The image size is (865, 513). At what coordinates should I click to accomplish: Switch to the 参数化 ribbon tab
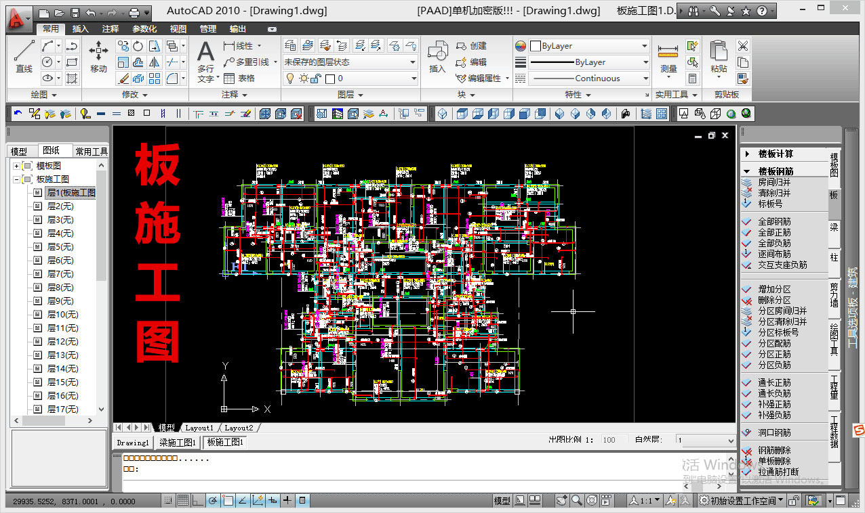[x=144, y=29]
